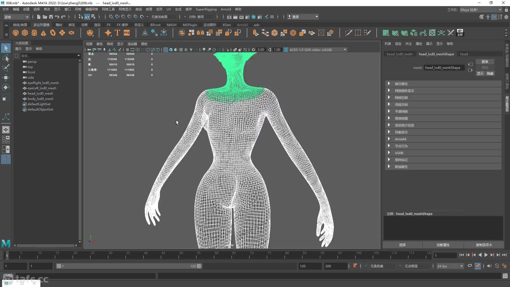Click the 复制选项卡 button
Screen dimensions: 510x287
tap(483, 245)
